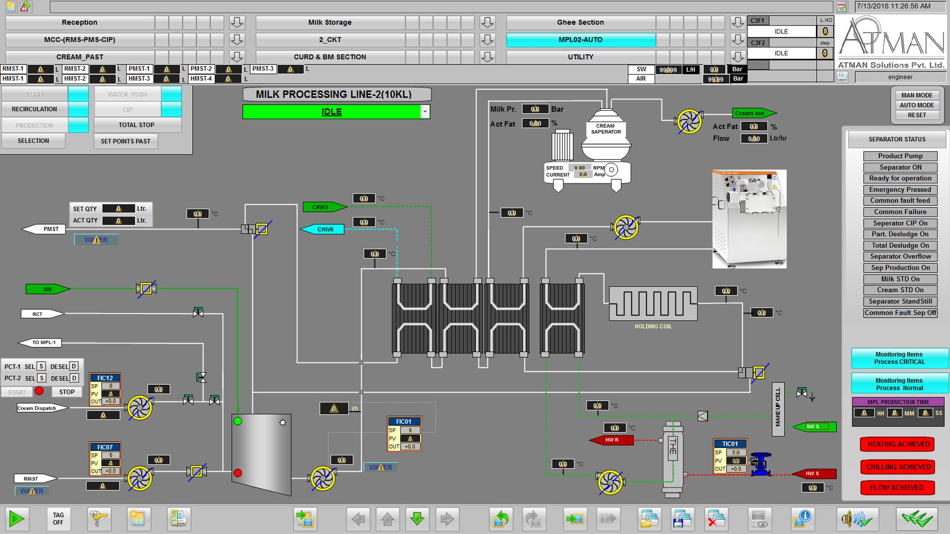
Task: Open the highlighted MPL02-AUTO tab
Action: click(581, 40)
